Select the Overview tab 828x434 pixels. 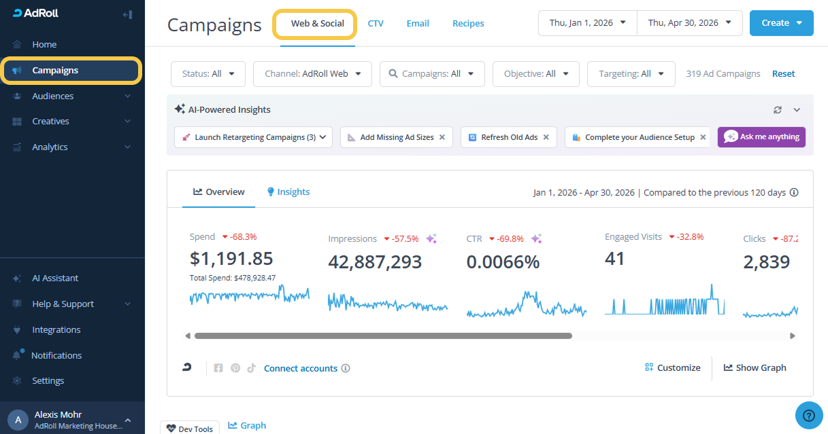(218, 192)
